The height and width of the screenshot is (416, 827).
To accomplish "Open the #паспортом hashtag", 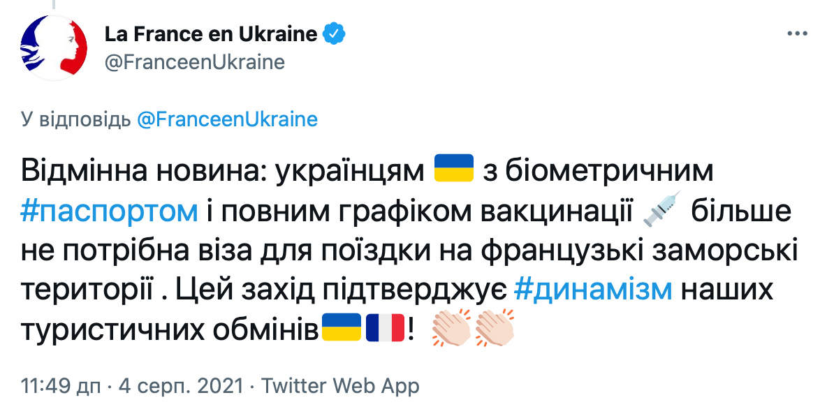I will coord(110,211).
